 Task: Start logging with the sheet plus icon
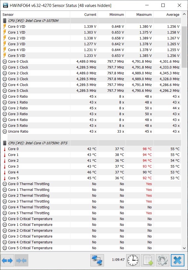point(148,260)
